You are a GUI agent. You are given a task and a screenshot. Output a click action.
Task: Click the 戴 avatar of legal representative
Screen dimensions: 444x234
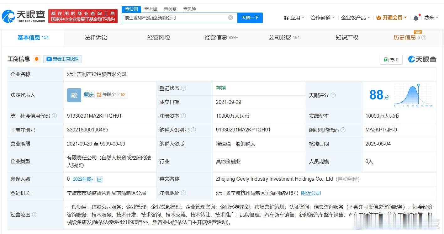coord(74,95)
